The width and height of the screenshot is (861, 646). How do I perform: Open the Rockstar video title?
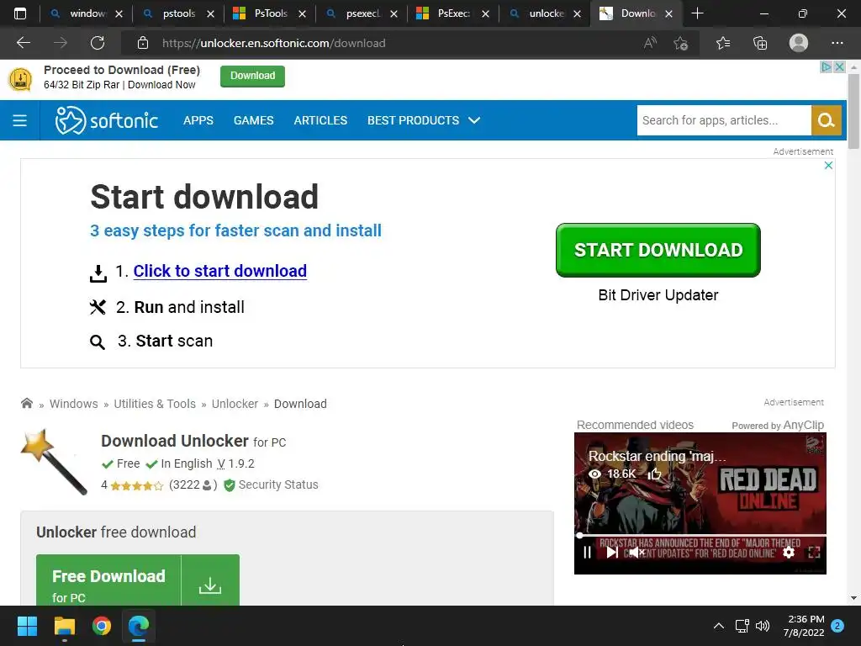(658, 456)
